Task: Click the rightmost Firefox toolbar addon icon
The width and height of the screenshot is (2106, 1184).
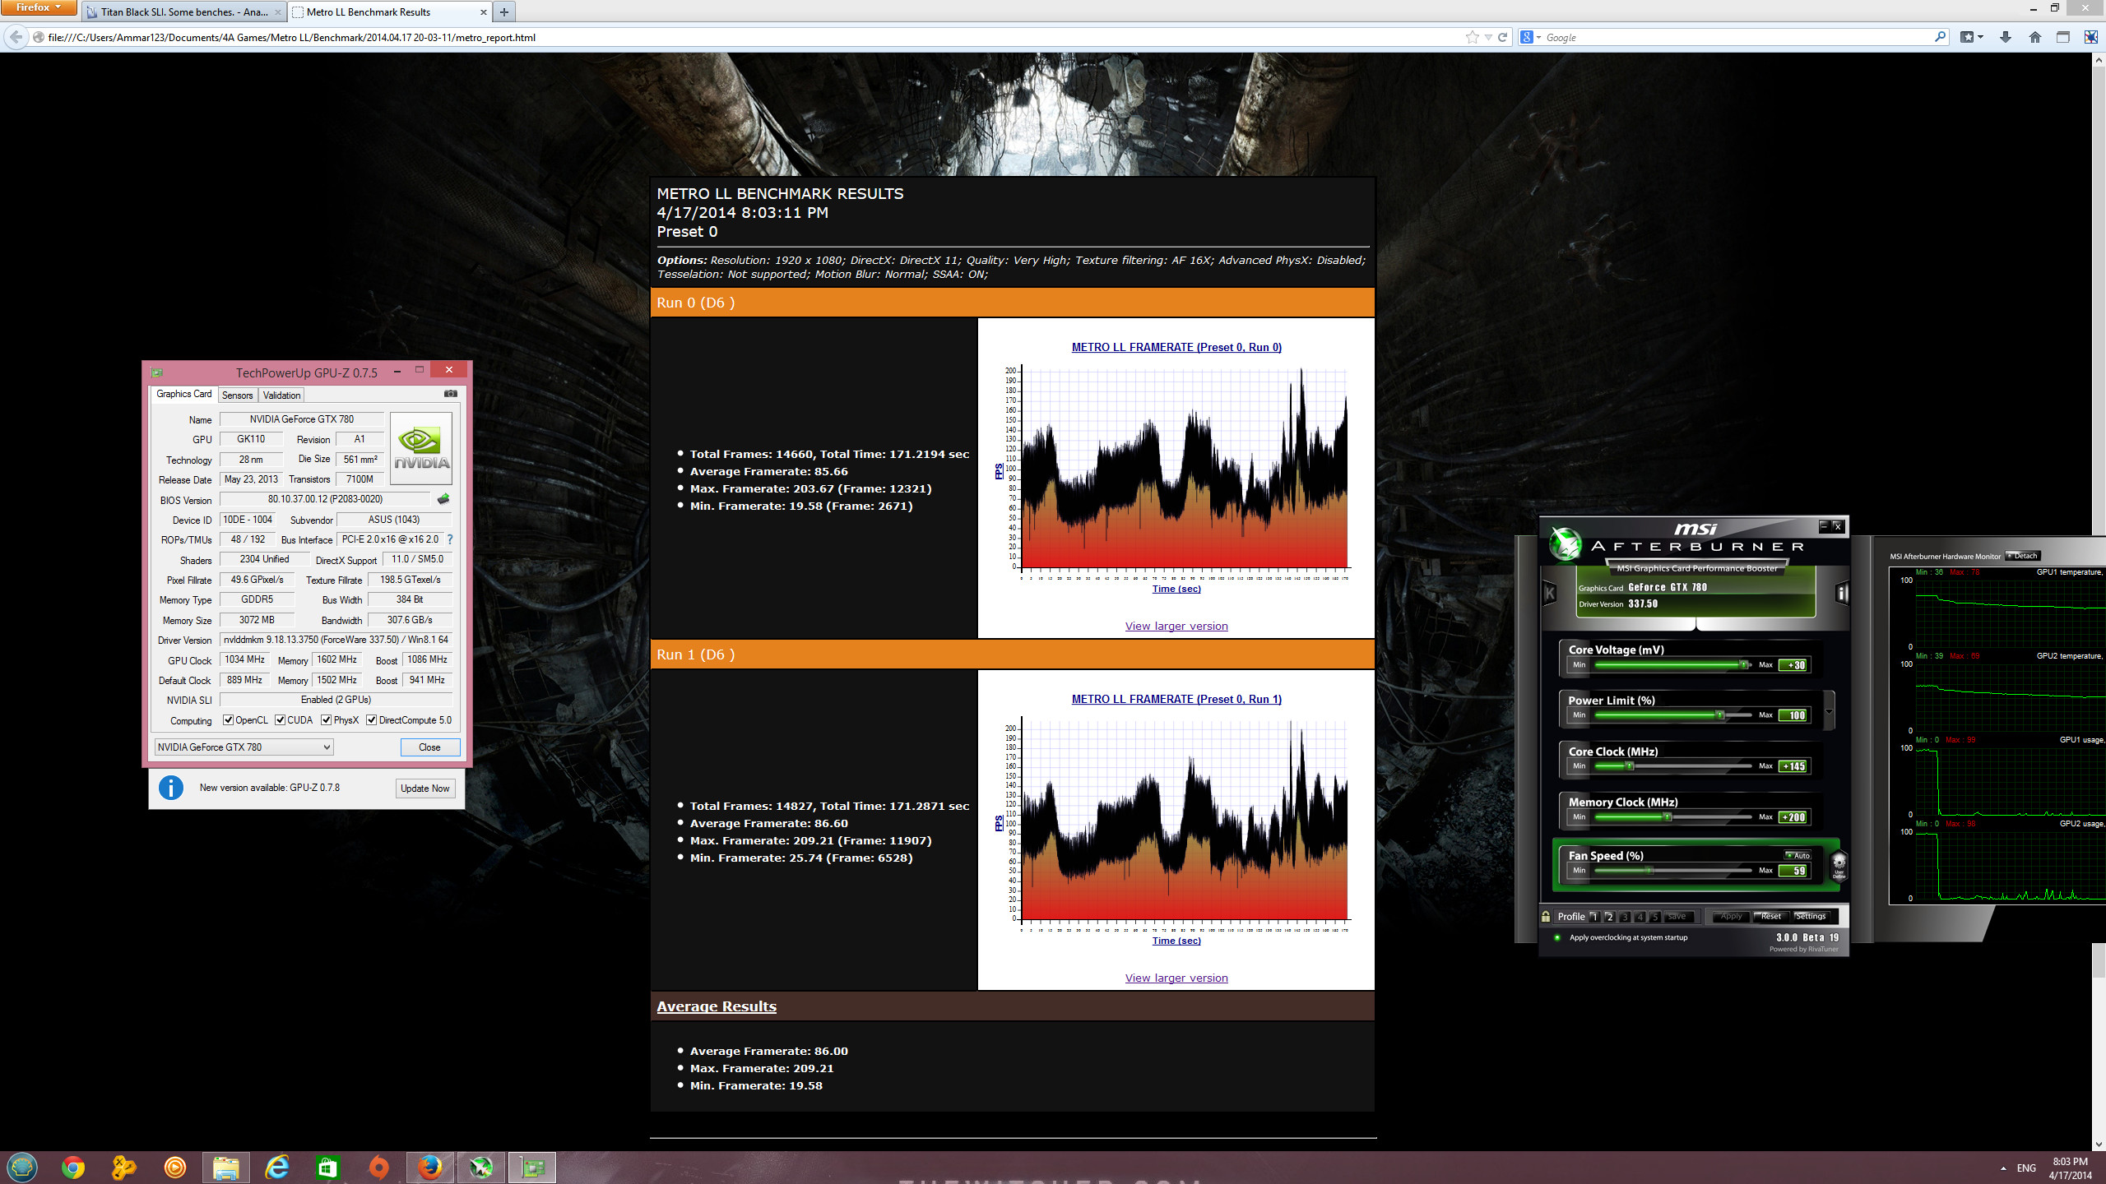Action: [x=2090, y=37]
